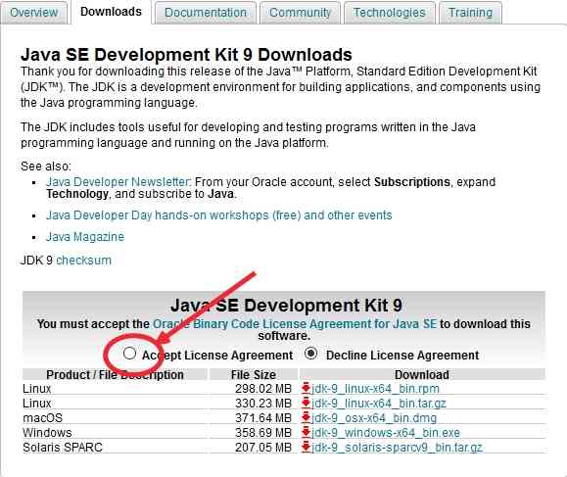Open the Java Developer Newsletter link
This screenshot has height=477, width=567.
click(x=118, y=181)
